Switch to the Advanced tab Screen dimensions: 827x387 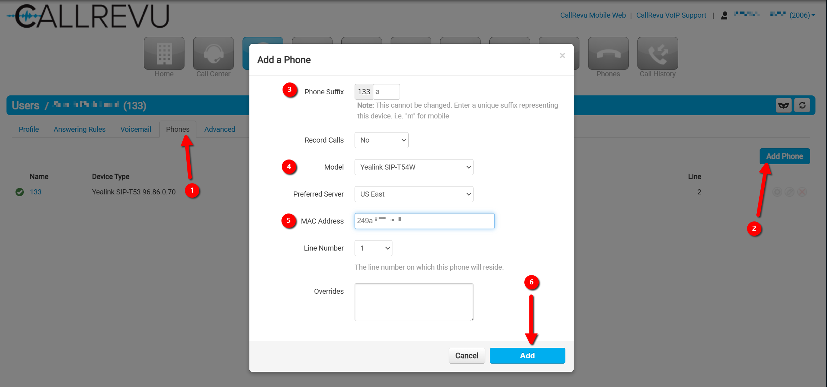click(x=220, y=129)
